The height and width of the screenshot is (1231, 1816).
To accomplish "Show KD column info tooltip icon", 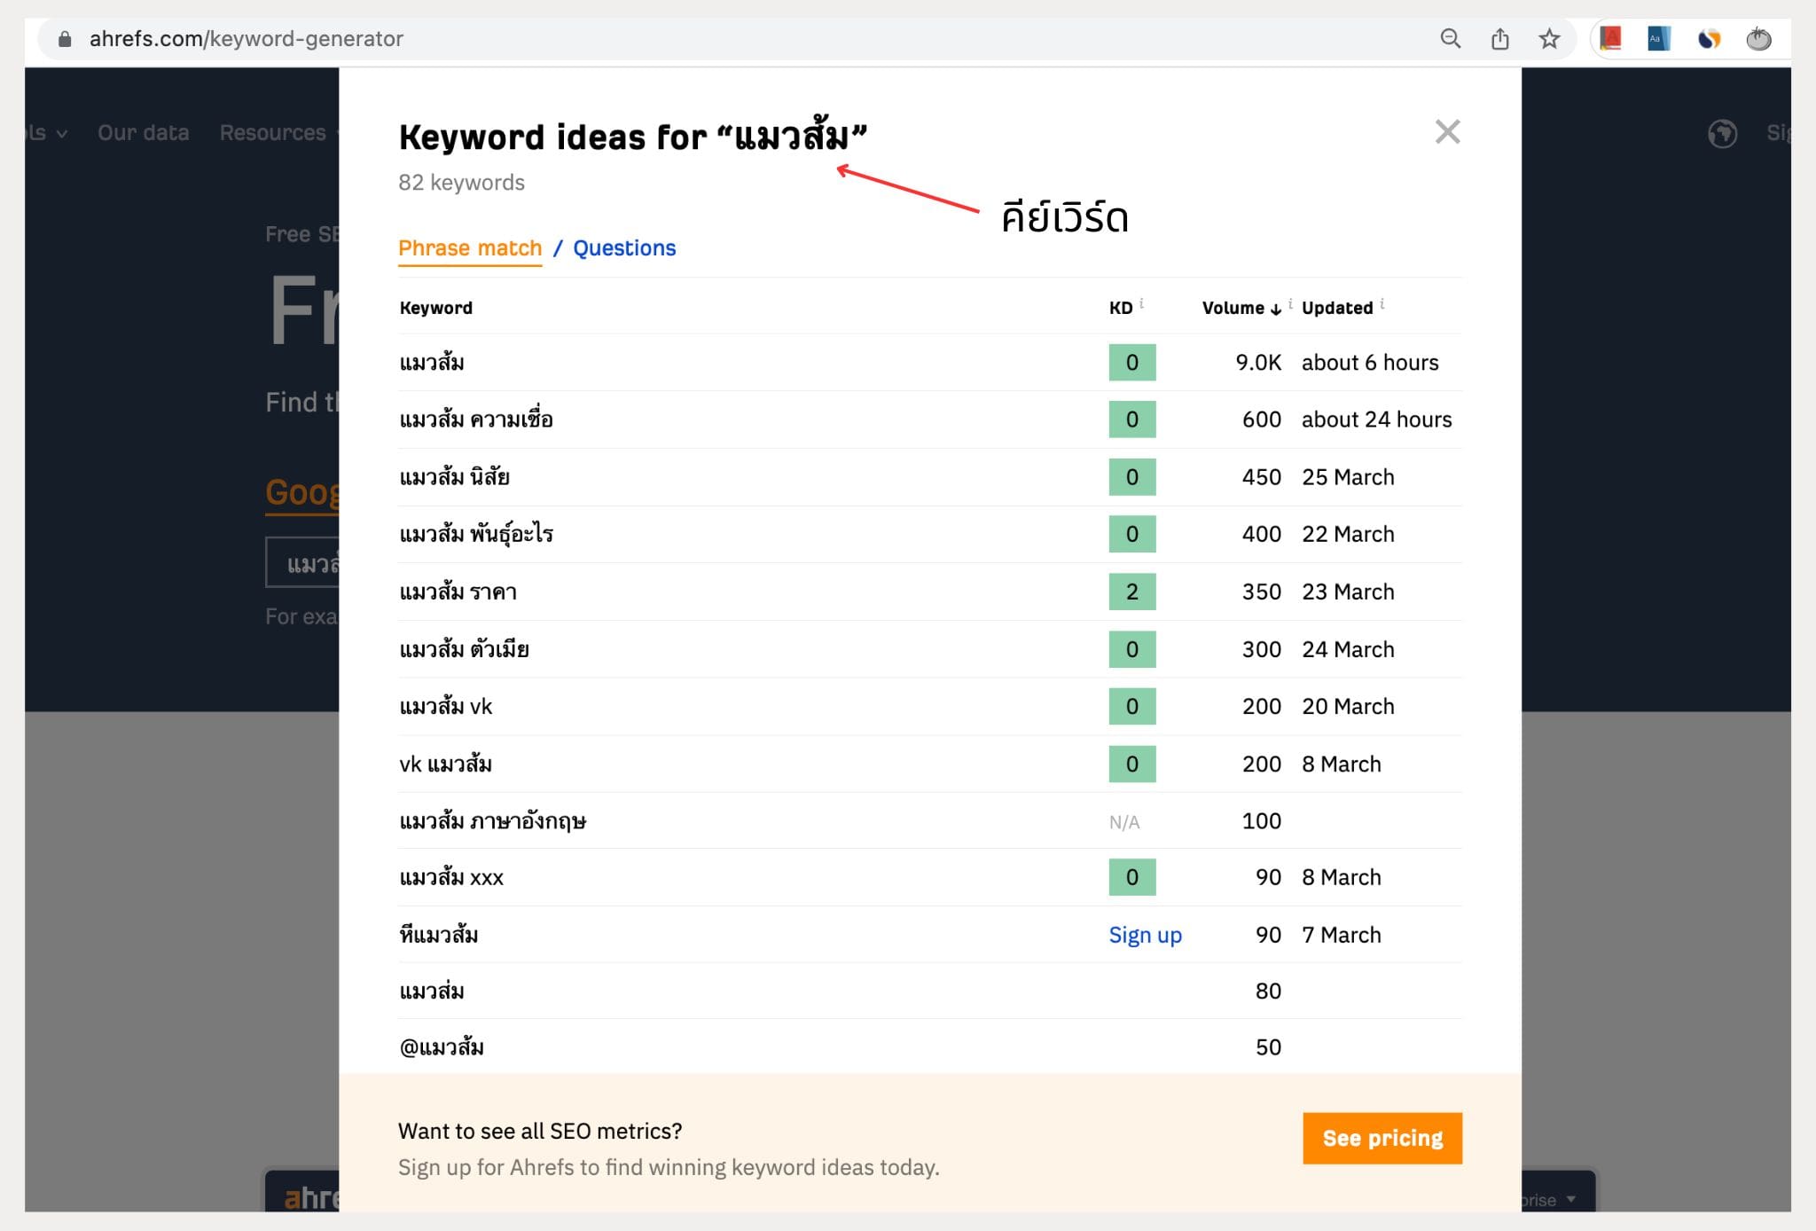I will click(1141, 303).
